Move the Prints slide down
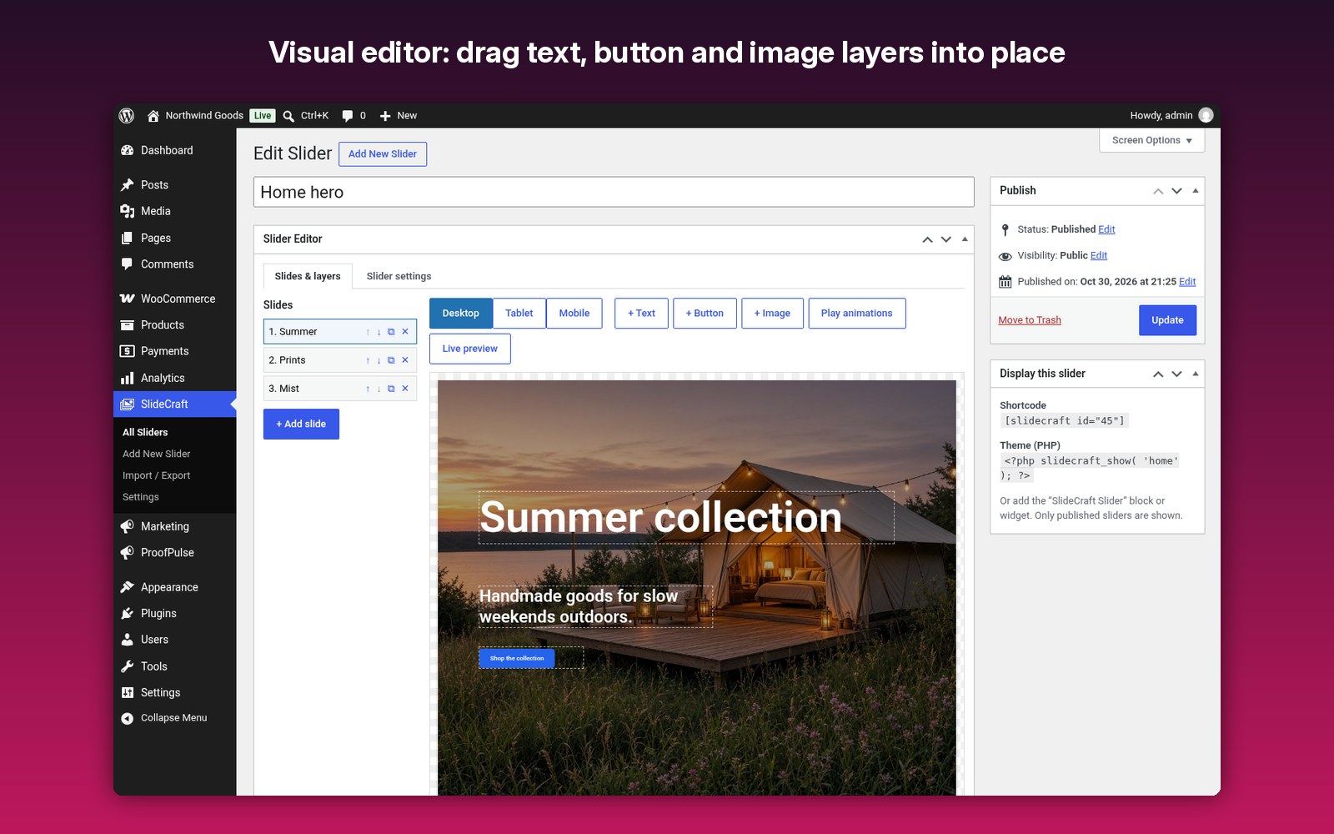The image size is (1334, 834). 379,360
